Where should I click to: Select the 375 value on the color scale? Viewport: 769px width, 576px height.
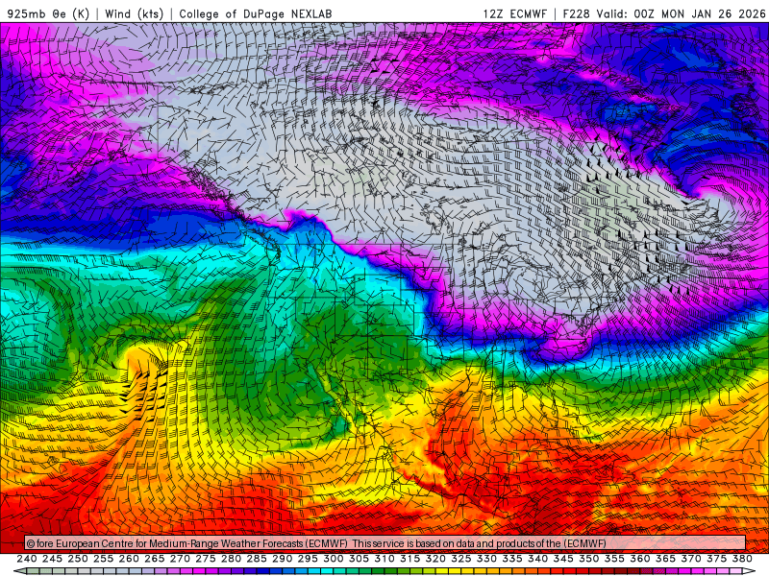click(716, 559)
